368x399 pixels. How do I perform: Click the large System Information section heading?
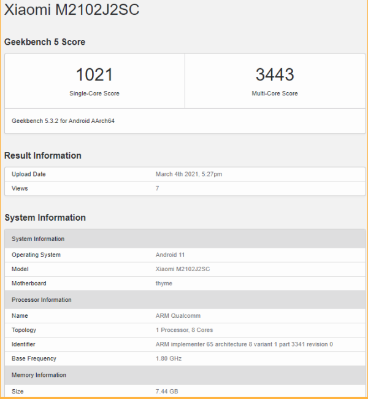tap(45, 218)
